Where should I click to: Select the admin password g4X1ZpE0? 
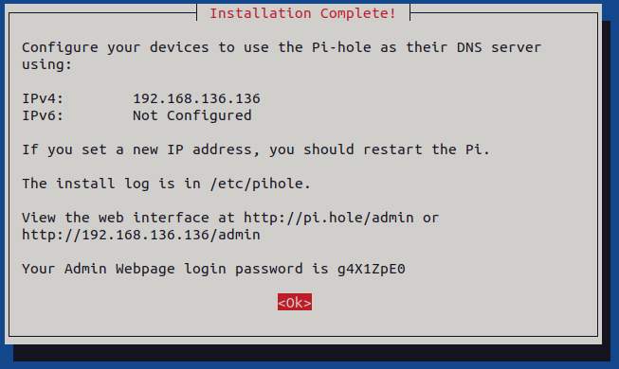tap(371, 269)
